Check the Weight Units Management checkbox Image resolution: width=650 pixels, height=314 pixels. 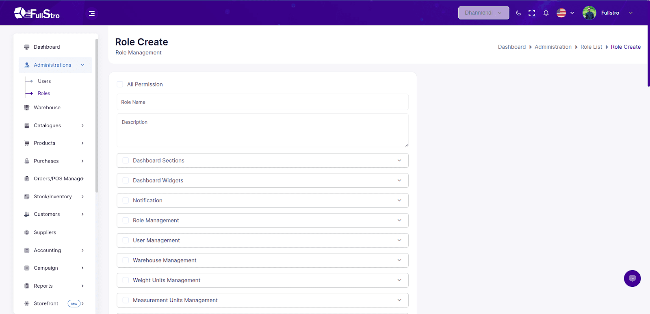[126, 280]
